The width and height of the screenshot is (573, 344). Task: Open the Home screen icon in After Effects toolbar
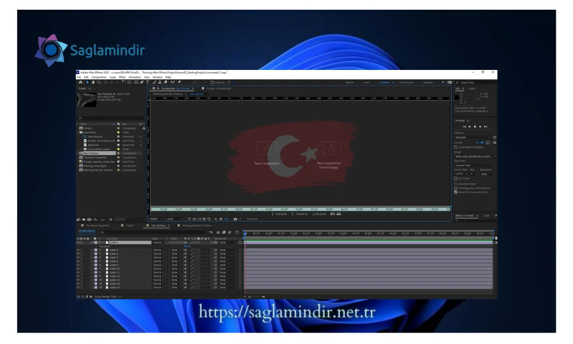click(80, 82)
